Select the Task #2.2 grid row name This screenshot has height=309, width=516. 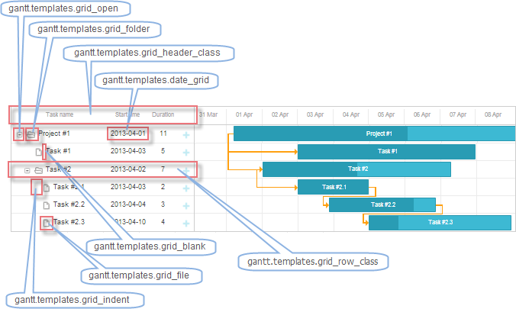(69, 204)
